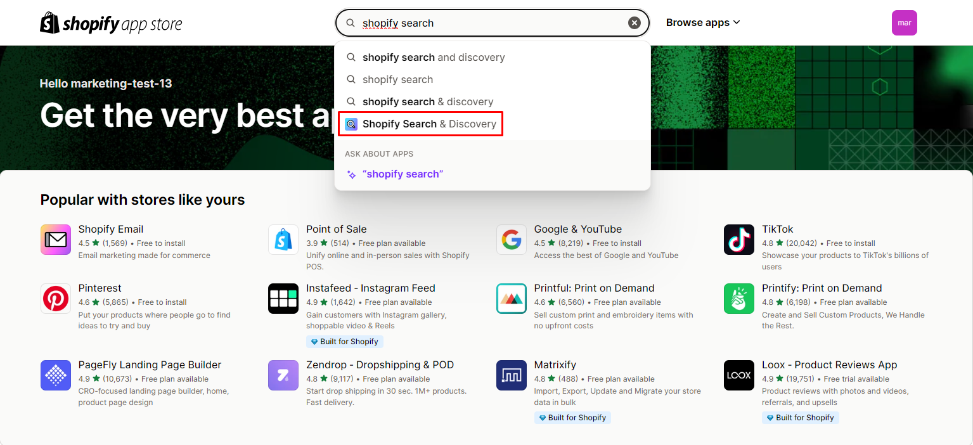
Task: Click the Matrixify app icon
Action: [x=511, y=375]
